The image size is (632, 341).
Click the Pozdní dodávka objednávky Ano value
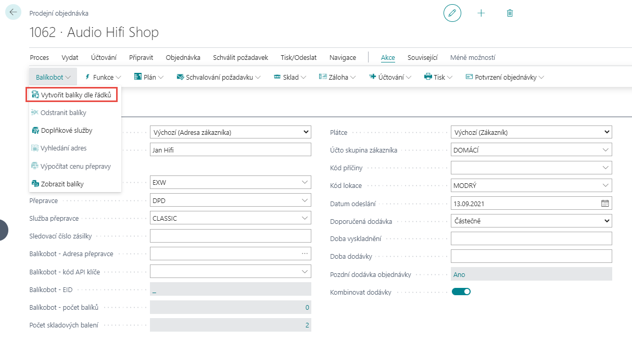pyautogui.click(x=459, y=274)
